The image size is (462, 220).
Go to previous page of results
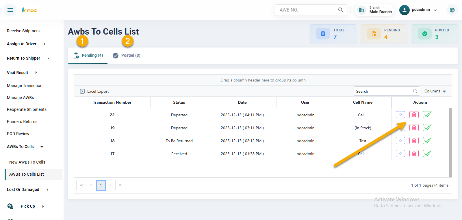click(x=91, y=185)
